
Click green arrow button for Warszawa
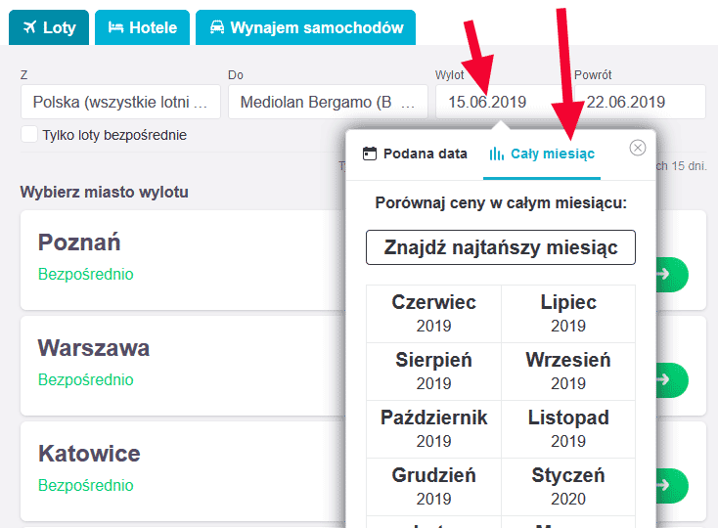(672, 379)
